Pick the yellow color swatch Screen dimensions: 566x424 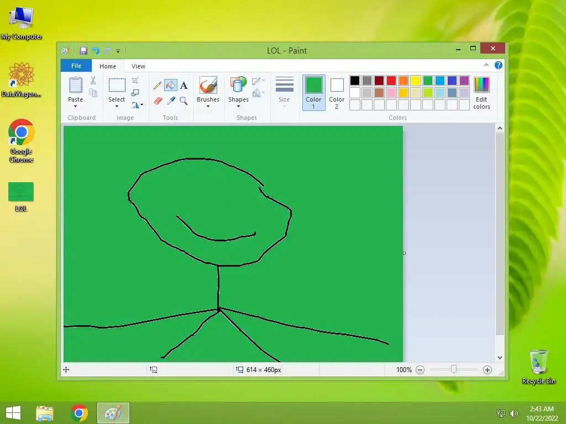click(x=416, y=81)
